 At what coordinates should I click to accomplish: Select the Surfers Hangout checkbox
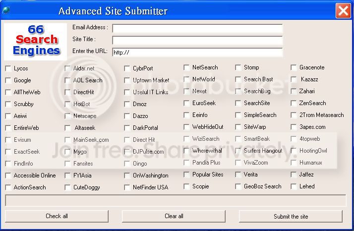(238, 151)
